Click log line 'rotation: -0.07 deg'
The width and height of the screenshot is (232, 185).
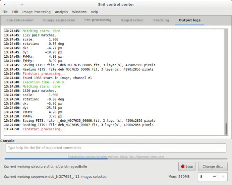[x=43, y=44]
